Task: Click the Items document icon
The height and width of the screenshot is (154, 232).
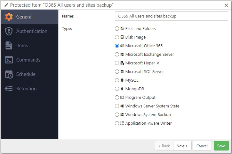Action: 9,46
